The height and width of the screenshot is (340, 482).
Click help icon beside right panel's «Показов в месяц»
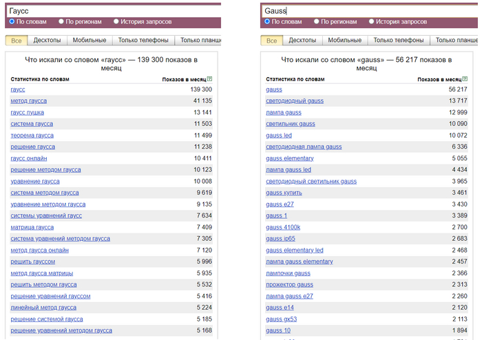click(x=464, y=79)
